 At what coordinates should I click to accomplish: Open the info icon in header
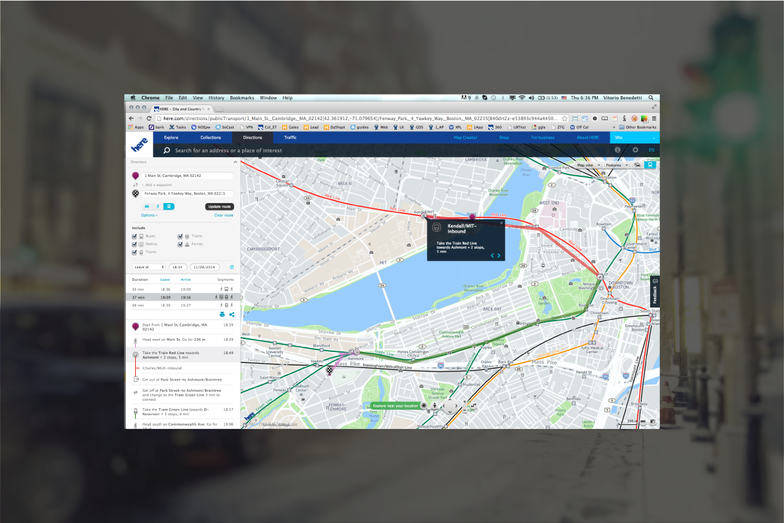(x=618, y=150)
